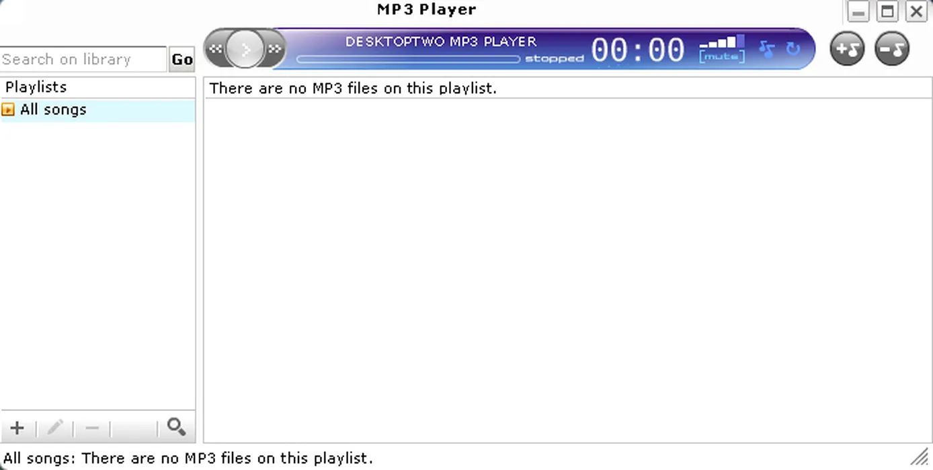Click the magnifier icon below playlists
The image size is (933, 470).
(176, 427)
